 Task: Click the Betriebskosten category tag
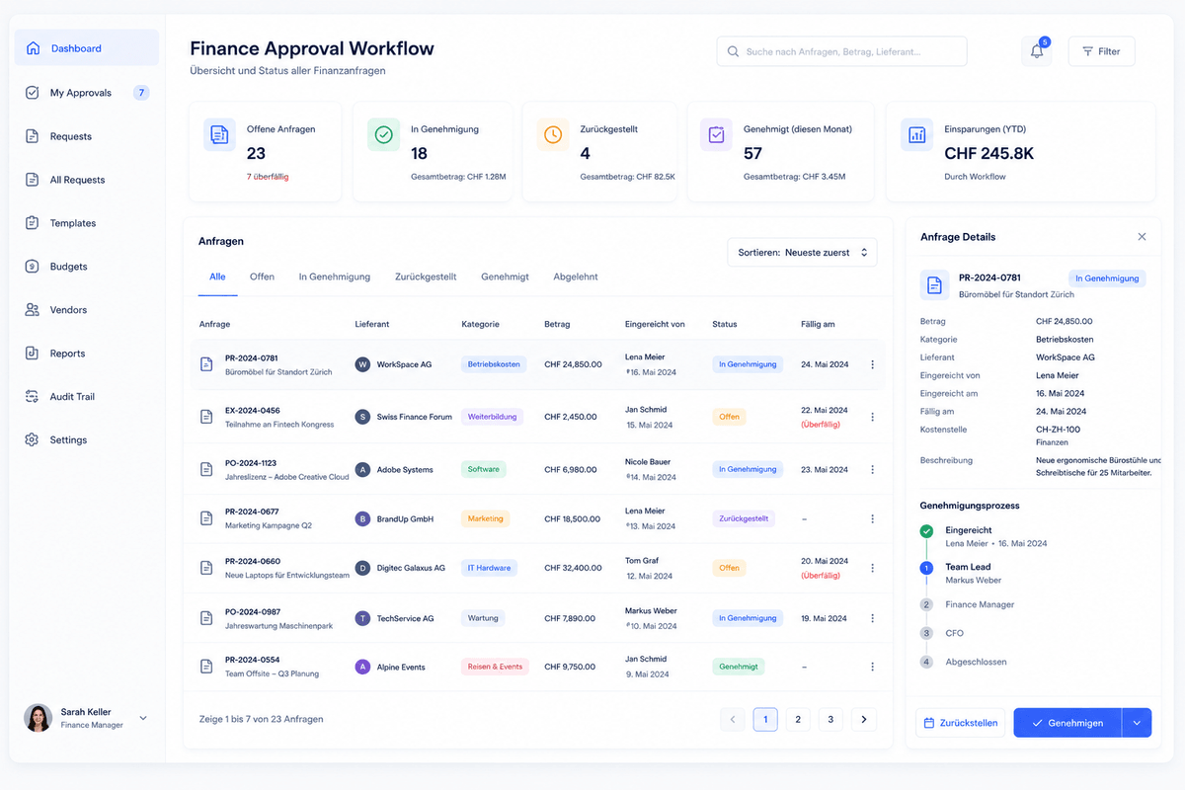tap(494, 364)
